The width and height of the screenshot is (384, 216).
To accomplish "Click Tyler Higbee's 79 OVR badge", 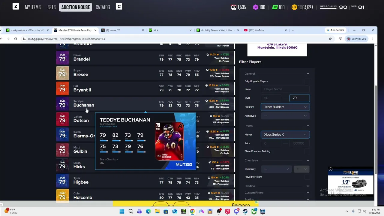I will [x=62, y=181].
